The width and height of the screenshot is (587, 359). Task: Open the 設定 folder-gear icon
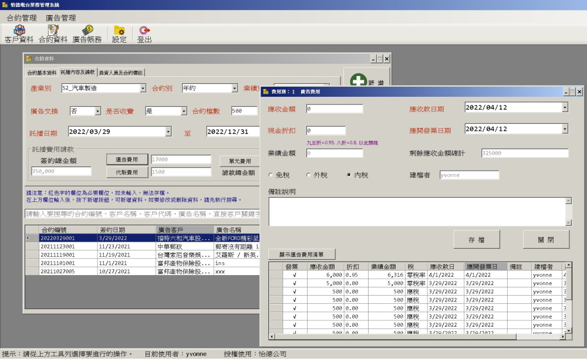pyautogui.click(x=119, y=34)
